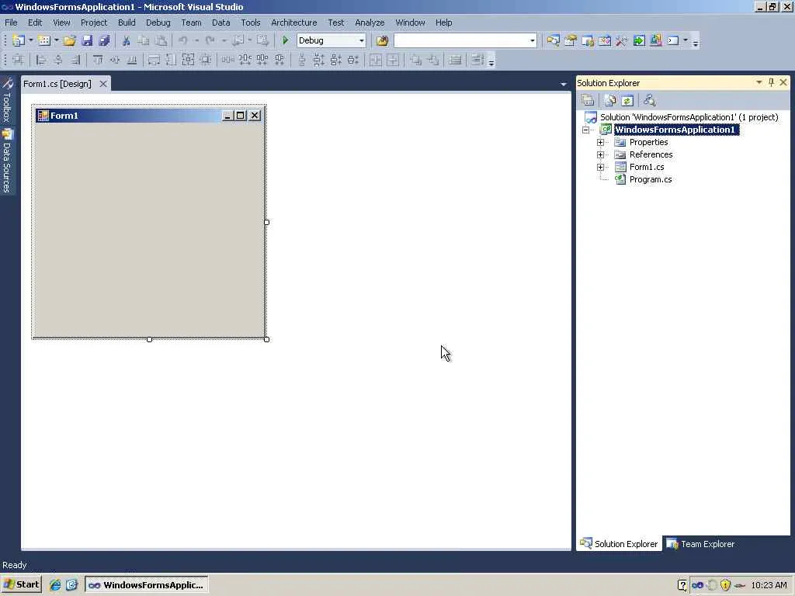The width and height of the screenshot is (795, 596).
Task: Click the Cut scissors icon
Action: tap(127, 40)
